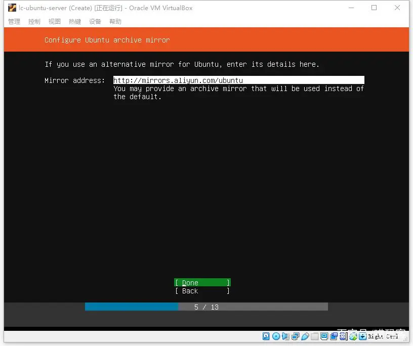
Task: Minimize the VirtualBox window
Action: [351, 8]
